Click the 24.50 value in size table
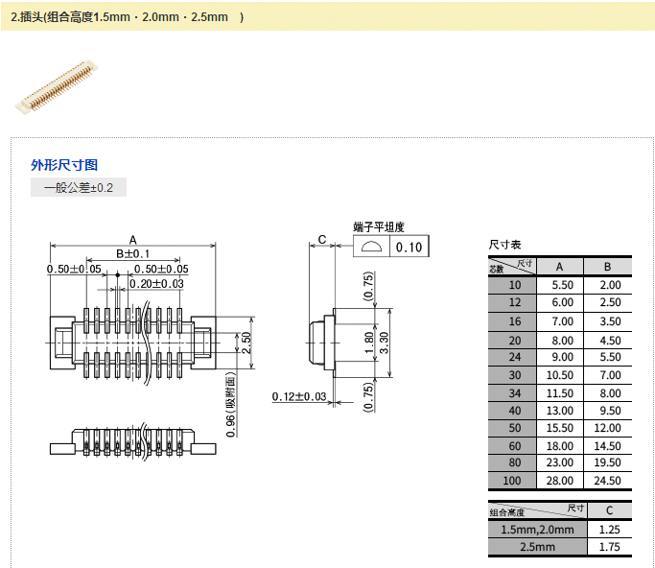655x568 pixels. pyautogui.click(x=608, y=481)
